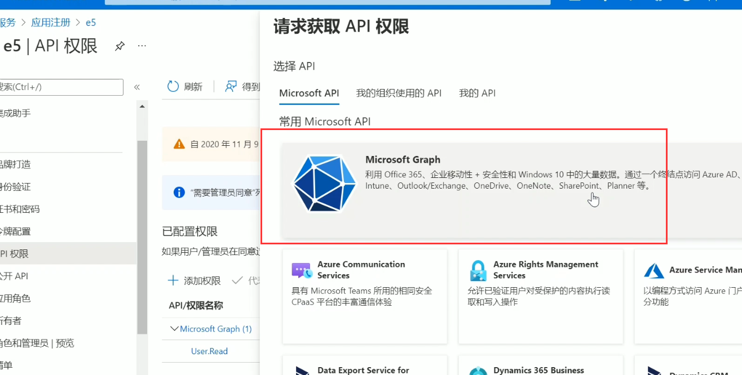Click the orange warning triangle icon
Viewport: 742px width, 375px height.
(x=179, y=144)
